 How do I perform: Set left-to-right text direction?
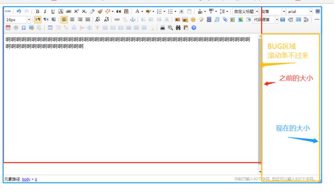38,20
